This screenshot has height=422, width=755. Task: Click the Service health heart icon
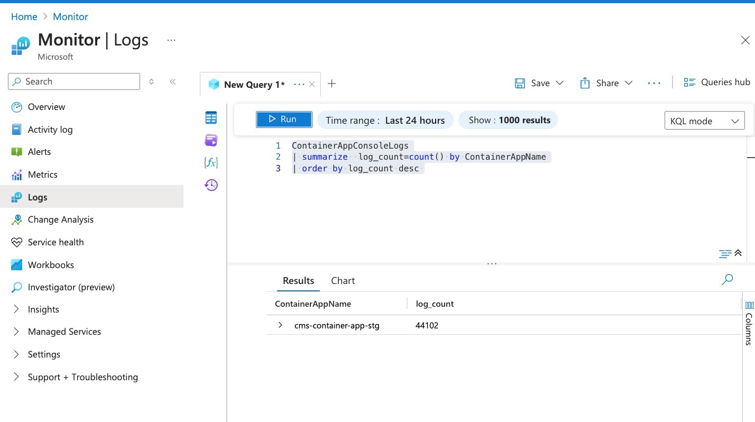coord(17,242)
